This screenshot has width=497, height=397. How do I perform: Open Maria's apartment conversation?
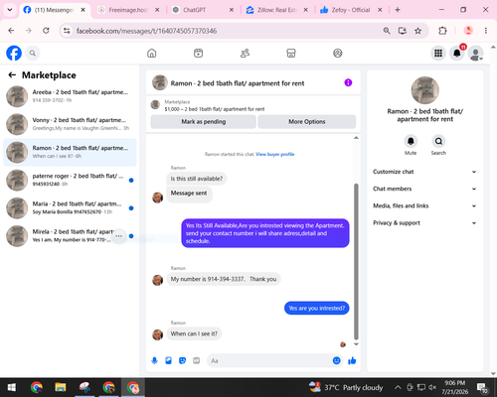(70, 208)
